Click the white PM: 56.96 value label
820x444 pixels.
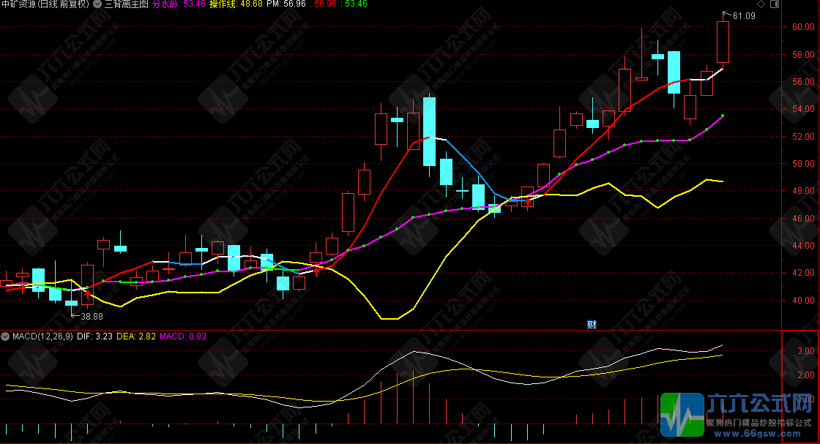(x=286, y=4)
